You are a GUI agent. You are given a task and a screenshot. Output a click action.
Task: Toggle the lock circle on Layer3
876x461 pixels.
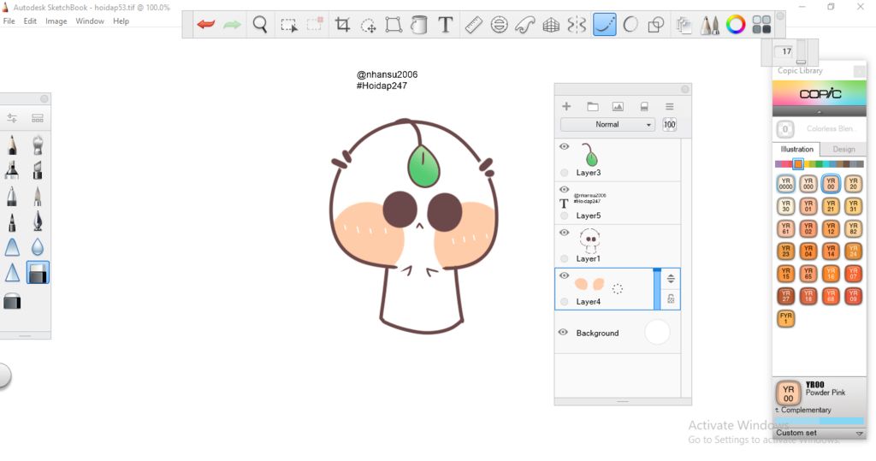click(x=565, y=173)
